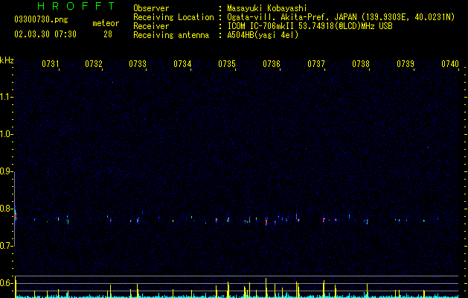Image resolution: width=468 pixels, height=298 pixels.
Task: Click the meteor count label
Action: (106, 23)
